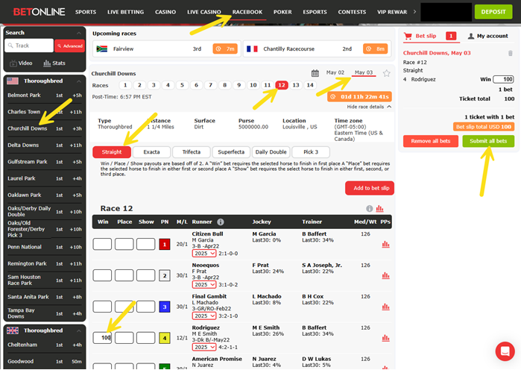This screenshot has width=521, height=370.
Task: Click the UK flag Thoroughbred icon
Action: [13, 330]
